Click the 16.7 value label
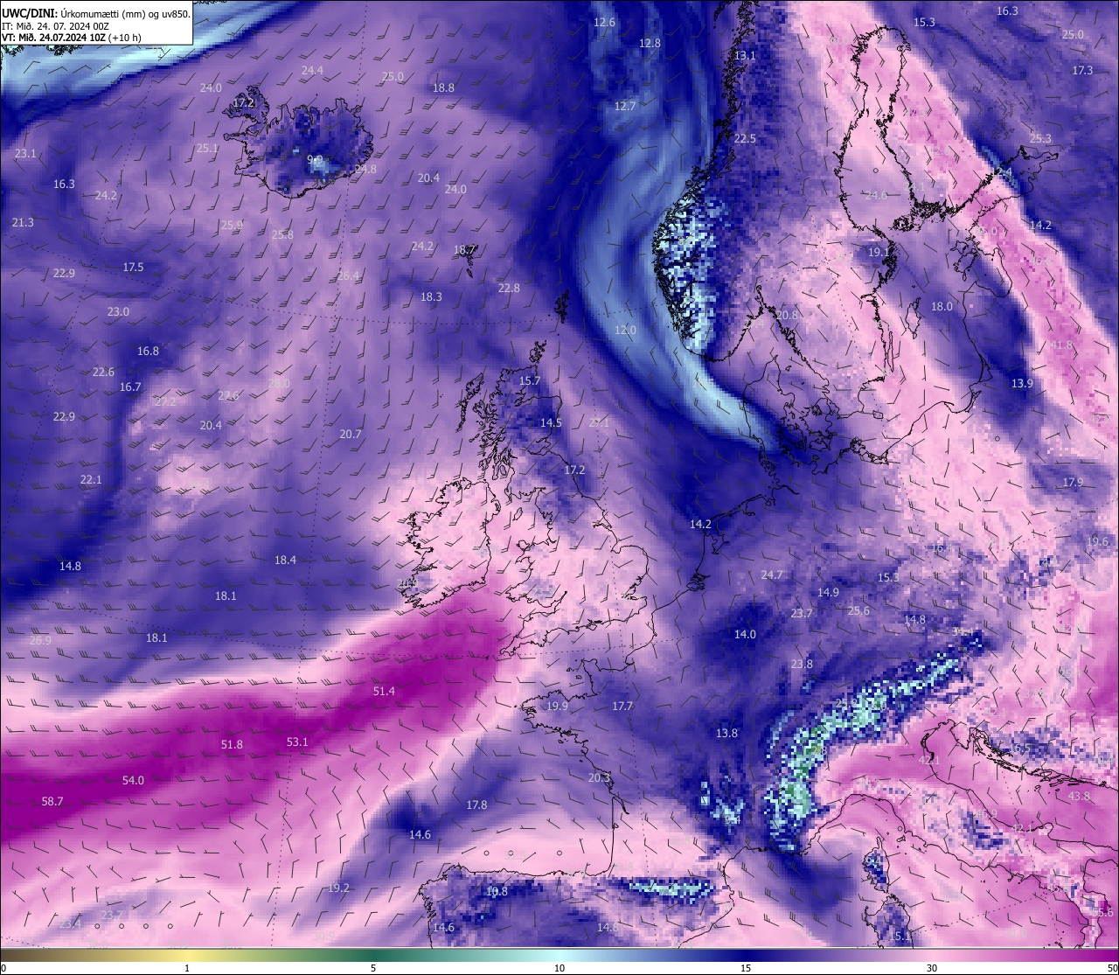Screen dimensions: 1119x975 click(x=130, y=387)
